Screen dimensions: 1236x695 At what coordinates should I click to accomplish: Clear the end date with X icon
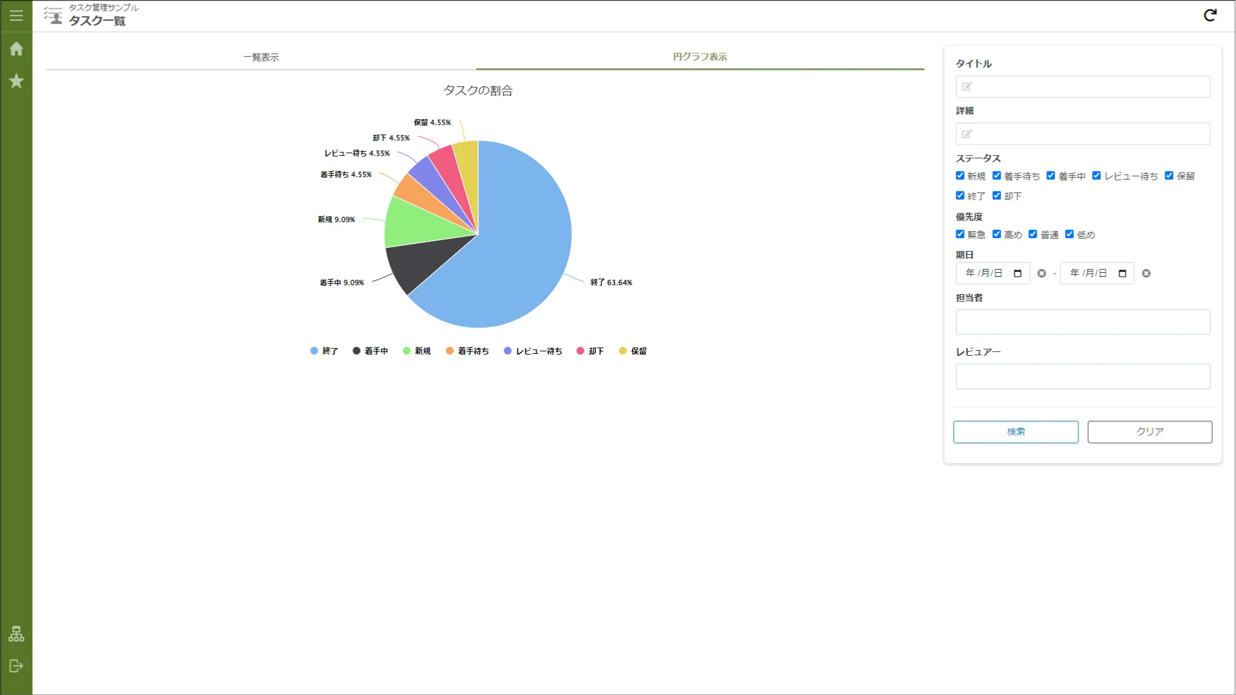pos(1146,273)
